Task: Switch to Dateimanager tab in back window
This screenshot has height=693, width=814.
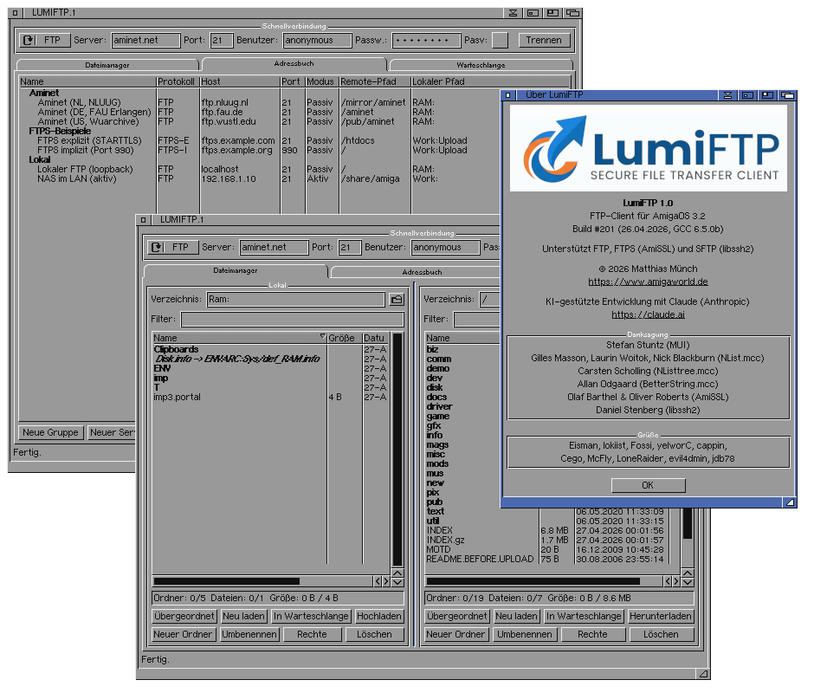Action: tap(107, 65)
